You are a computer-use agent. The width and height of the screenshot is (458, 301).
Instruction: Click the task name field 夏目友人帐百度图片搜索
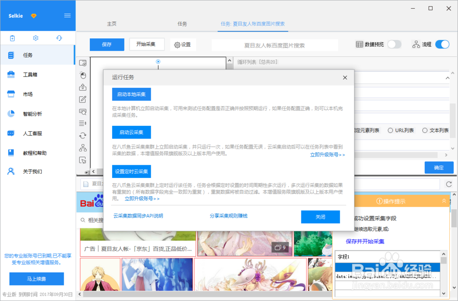274,45
